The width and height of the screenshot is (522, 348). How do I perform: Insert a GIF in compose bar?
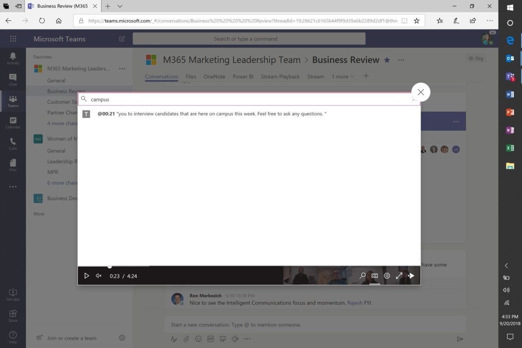(x=211, y=339)
